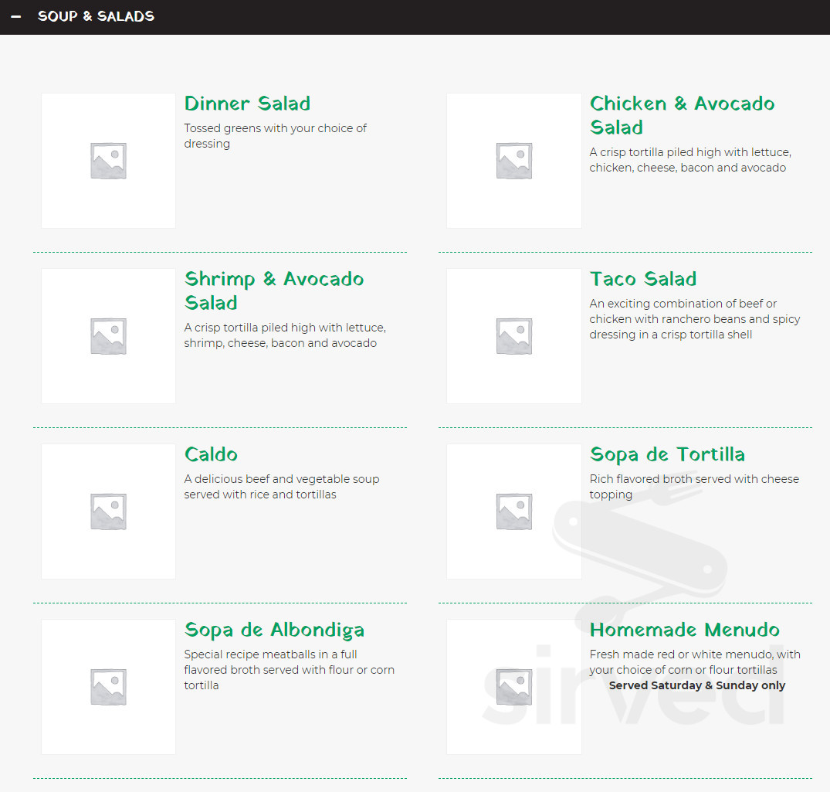
Task: Select the Sopa de Tortilla thumbnail
Action: point(513,512)
